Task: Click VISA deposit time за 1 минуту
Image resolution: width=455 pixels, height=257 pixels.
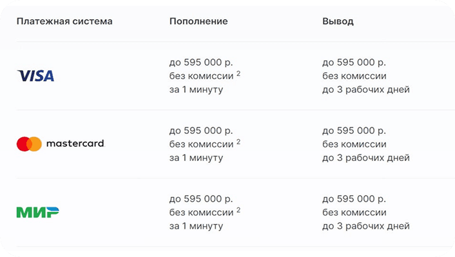Action: click(196, 90)
